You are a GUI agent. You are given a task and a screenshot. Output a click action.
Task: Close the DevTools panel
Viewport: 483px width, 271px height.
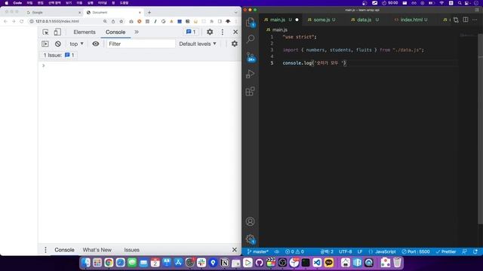(x=235, y=32)
